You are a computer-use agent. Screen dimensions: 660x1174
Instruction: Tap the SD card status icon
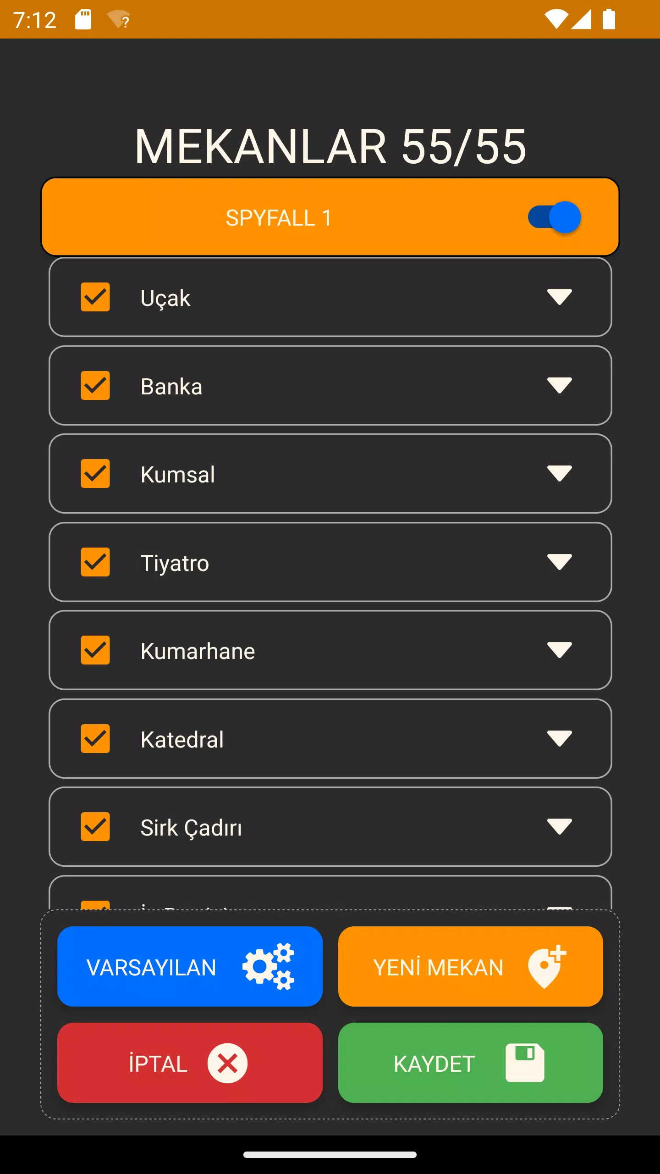click(x=83, y=20)
